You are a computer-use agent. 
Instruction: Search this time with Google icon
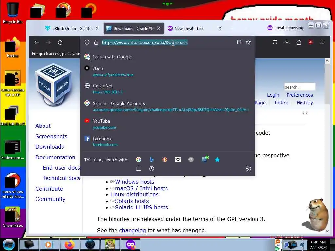(139, 159)
